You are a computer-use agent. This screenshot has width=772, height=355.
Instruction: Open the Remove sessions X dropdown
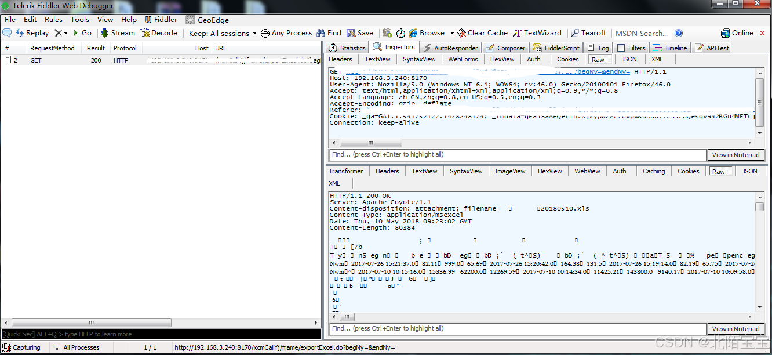point(61,33)
